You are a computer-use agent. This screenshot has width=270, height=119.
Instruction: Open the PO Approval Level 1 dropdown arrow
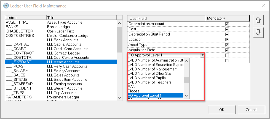(x=203, y=55)
